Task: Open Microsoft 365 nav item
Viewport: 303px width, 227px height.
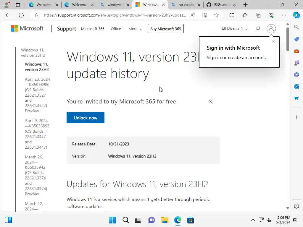Action: point(93,29)
